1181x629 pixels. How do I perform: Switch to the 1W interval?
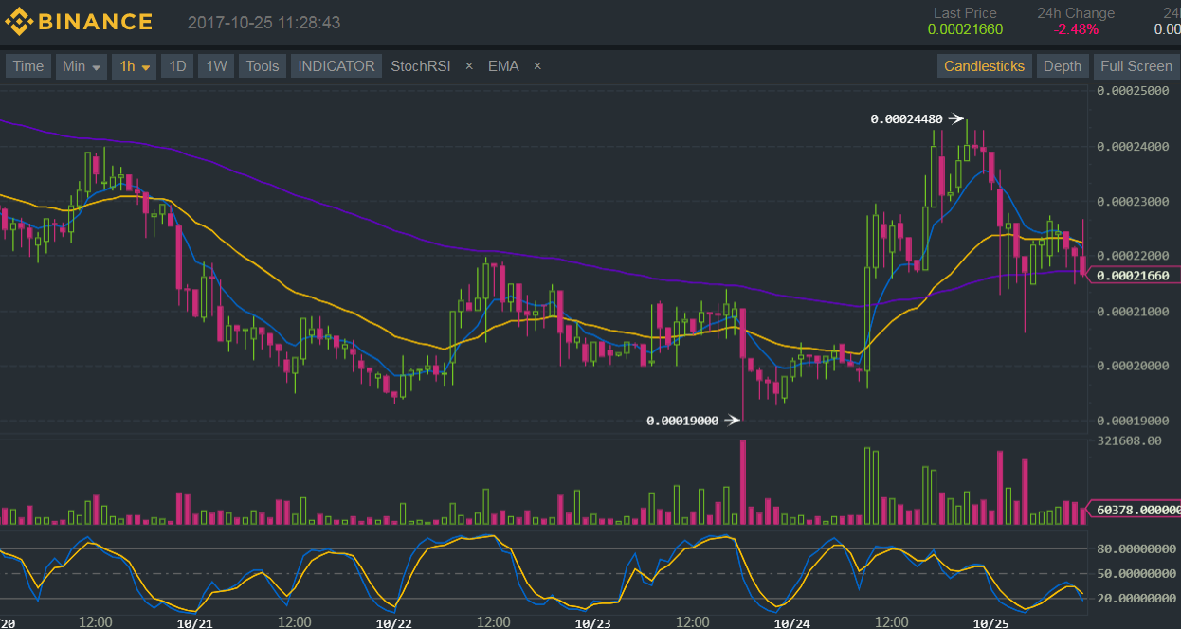tap(216, 66)
